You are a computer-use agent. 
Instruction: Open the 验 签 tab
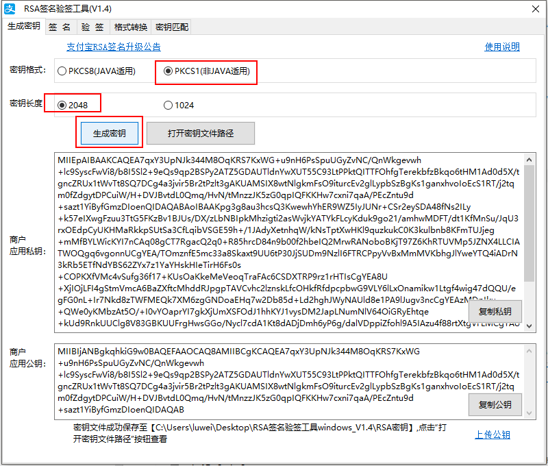coord(92,27)
